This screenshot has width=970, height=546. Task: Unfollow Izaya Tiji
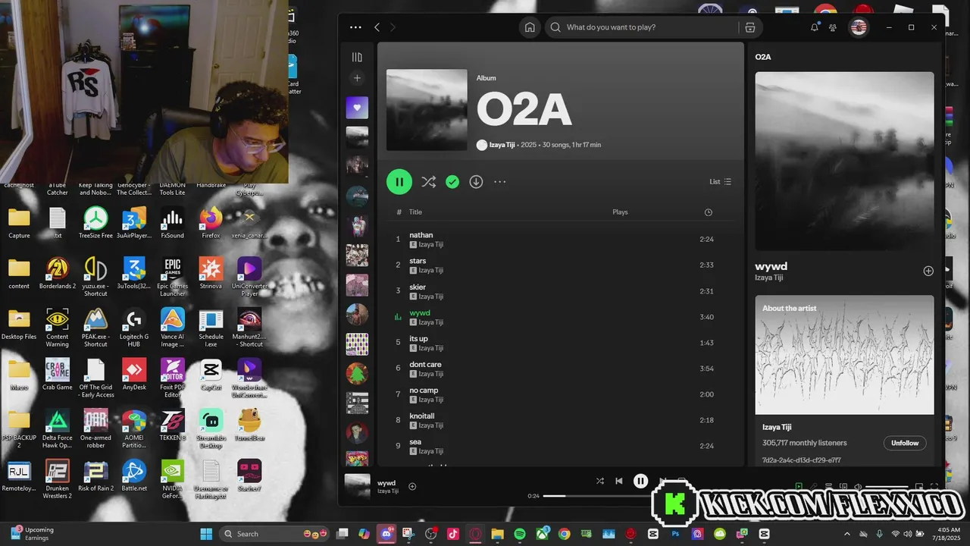(x=905, y=443)
